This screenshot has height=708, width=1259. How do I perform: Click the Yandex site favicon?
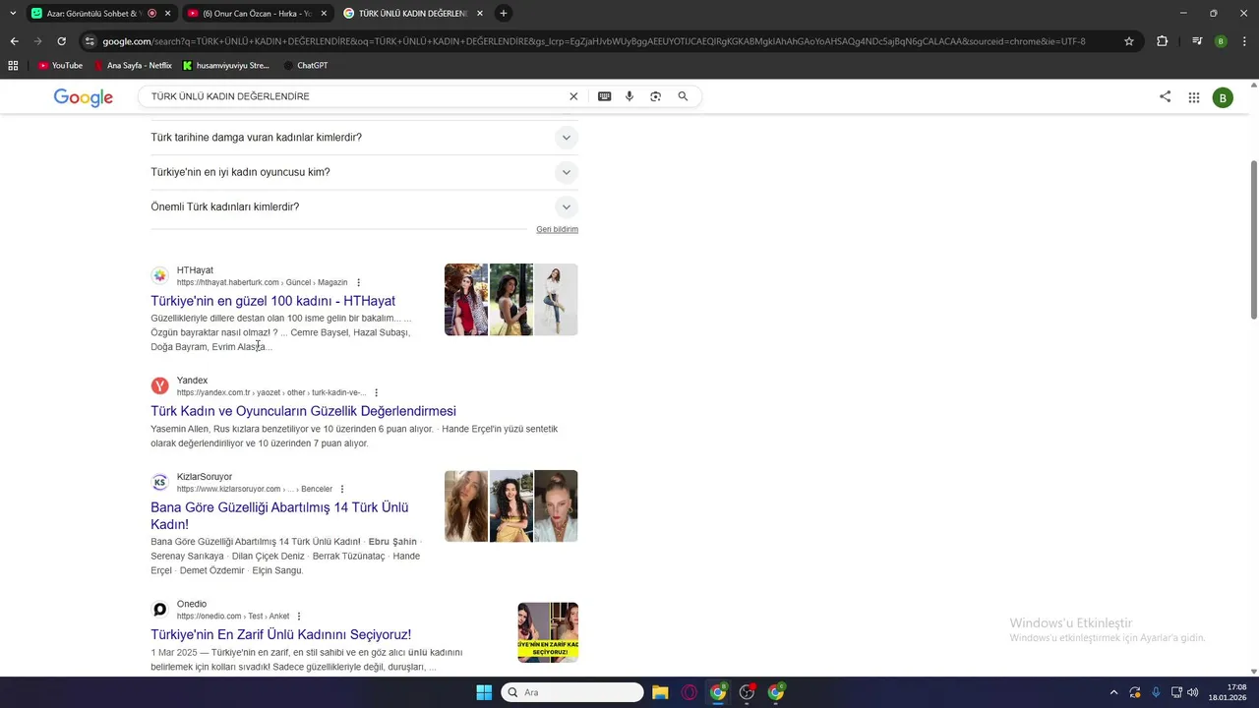pos(159,386)
